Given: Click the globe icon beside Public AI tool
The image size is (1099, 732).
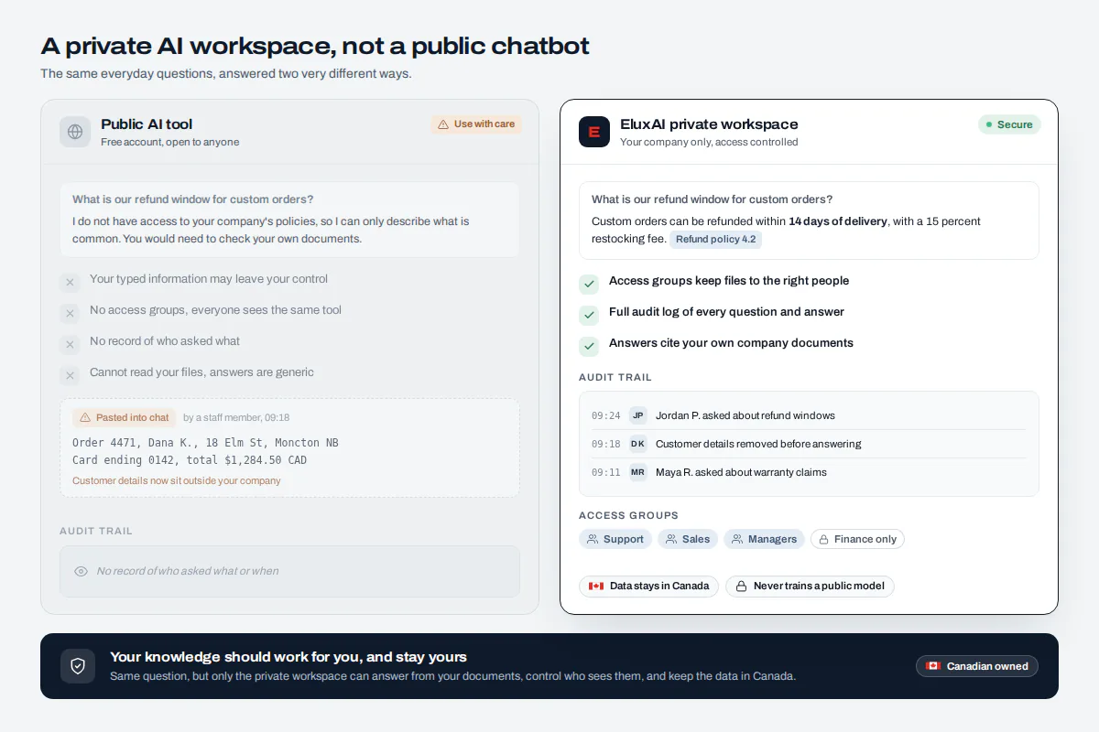Looking at the screenshot, I should (75, 132).
